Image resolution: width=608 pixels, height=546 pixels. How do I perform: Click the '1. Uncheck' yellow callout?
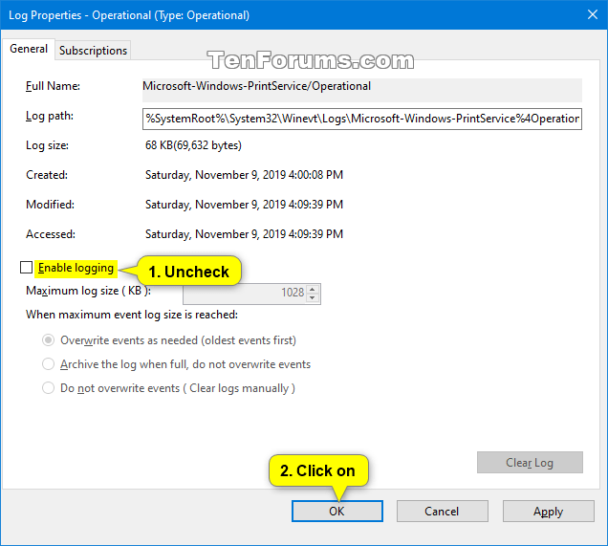[x=189, y=271]
